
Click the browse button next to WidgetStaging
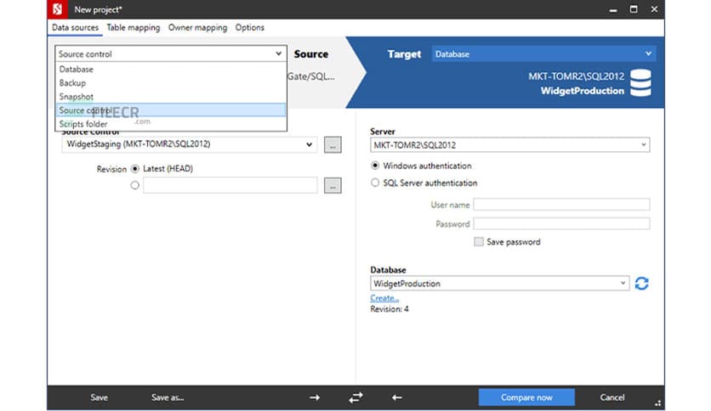(x=333, y=145)
